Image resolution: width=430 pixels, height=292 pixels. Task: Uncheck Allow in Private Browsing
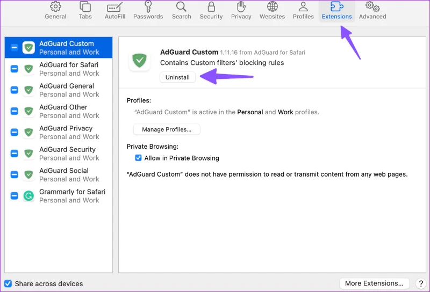pos(138,158)
